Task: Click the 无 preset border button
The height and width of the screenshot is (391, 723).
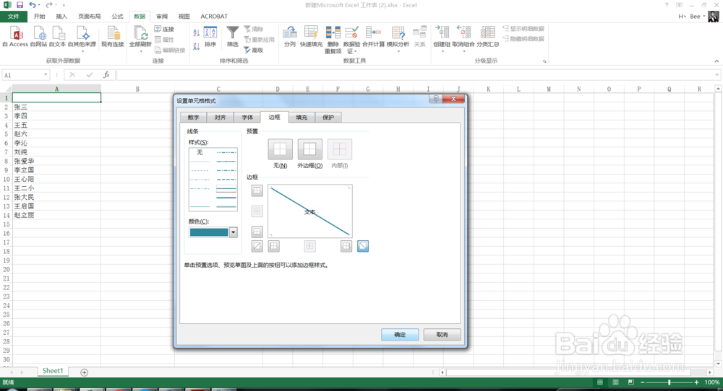Action: pyautogui.click(x=280, y=149)
